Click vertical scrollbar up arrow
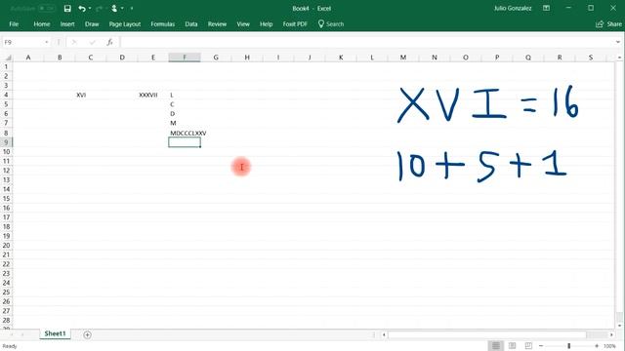The image size is (625, 351). pos(619,58)
